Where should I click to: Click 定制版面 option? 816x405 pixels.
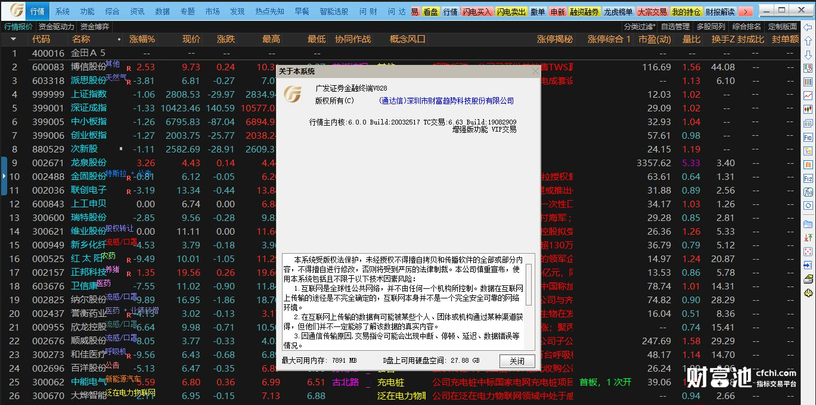[782, 27]
